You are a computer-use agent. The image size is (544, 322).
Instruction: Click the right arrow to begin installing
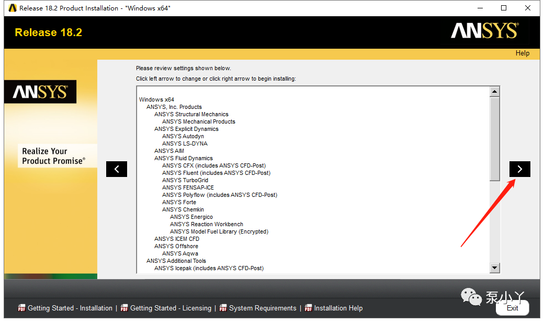tap(520, 169)
